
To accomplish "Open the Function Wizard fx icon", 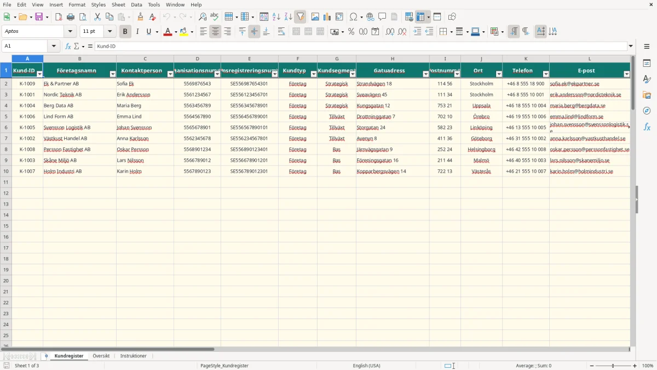I will click(x=68, y=47).
